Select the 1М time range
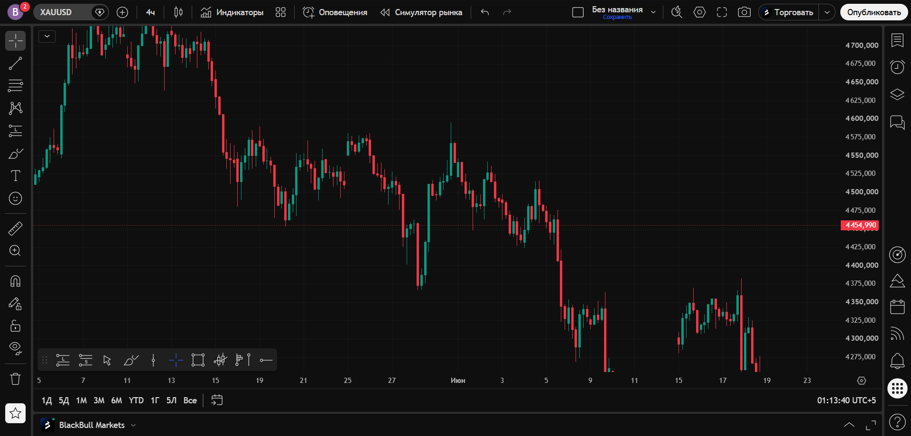This screenshot has width=911, height=436. pos(82,400)
